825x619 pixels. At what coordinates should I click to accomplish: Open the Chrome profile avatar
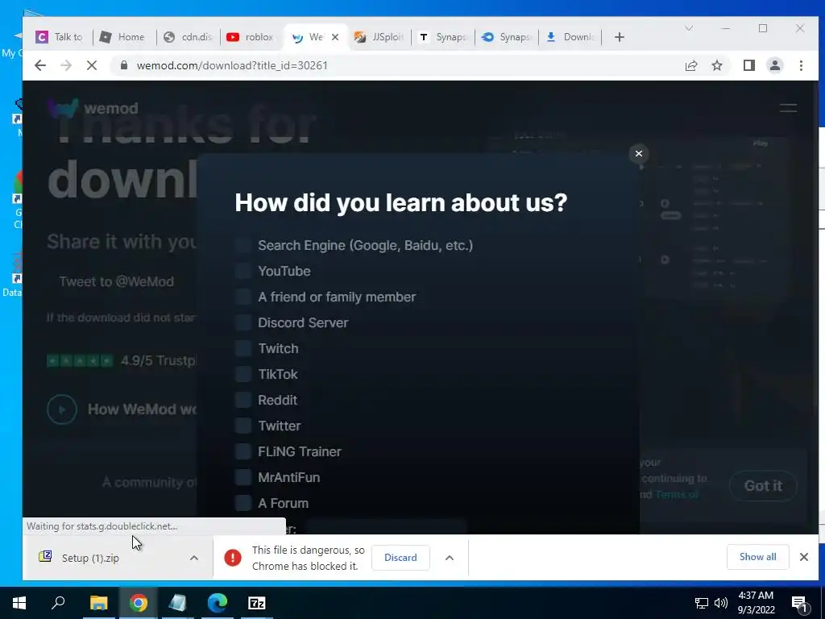[x=774, y=65]
